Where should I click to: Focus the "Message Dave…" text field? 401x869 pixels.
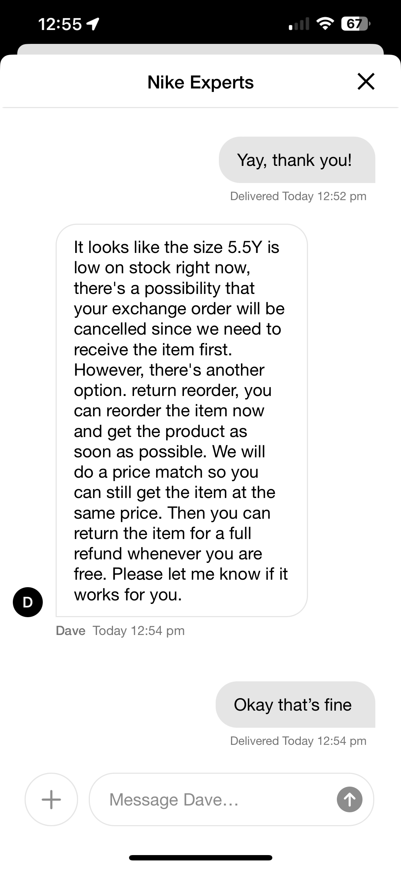pyautogui.click(x=214, y=799)
